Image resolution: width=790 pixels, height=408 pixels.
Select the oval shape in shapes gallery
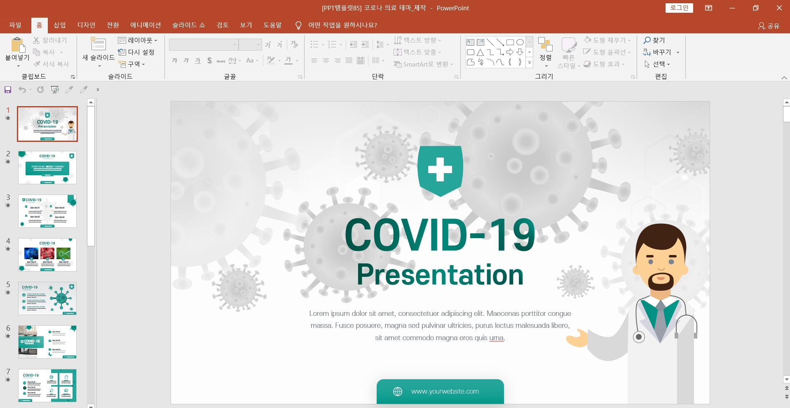[x=520, y=42]
